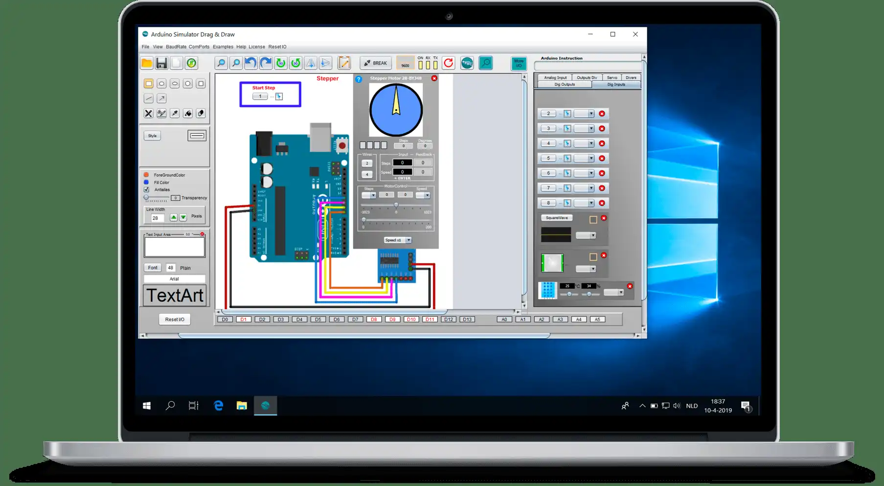Select the paint bucket fill tool
Screen dimensions: 884x486
188,114
